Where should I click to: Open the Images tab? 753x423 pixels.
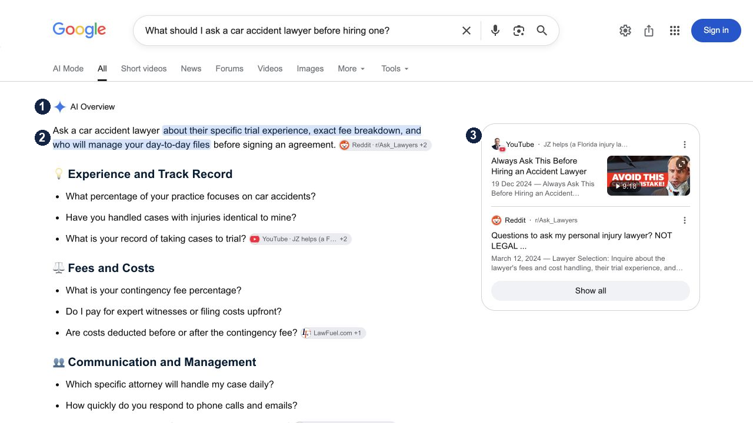[310, 69]
